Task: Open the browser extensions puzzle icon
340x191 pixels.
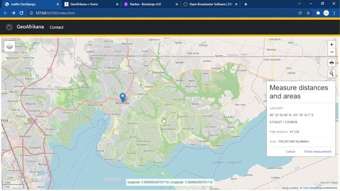Action: [x=318, y=13]
